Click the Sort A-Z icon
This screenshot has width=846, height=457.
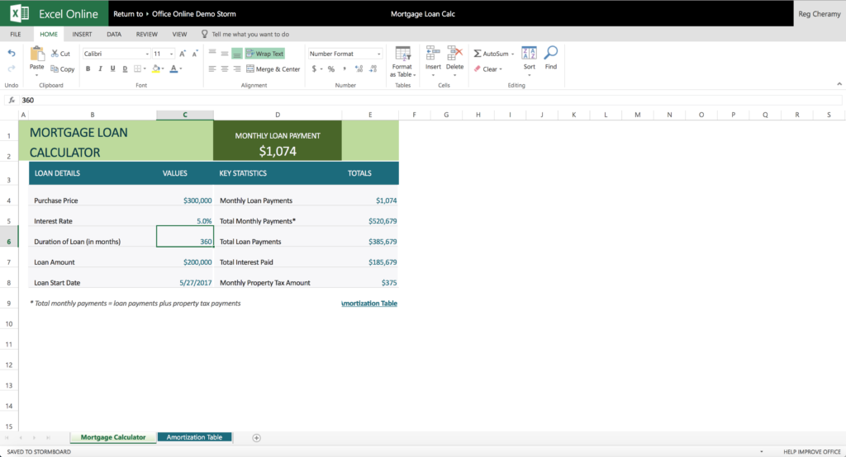point(530,53)
